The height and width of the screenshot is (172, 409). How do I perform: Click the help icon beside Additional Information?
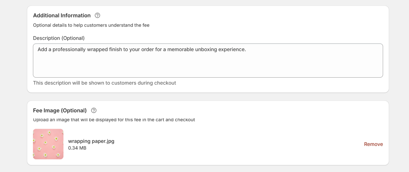coord(98,15)
